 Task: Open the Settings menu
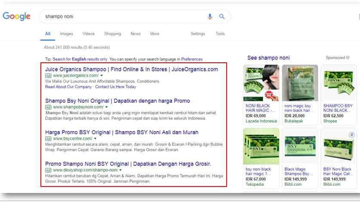click(198, 34)
